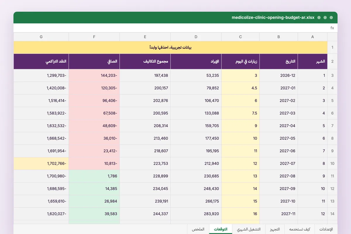Select revenue cell 283,920

(x=196, y=214)
